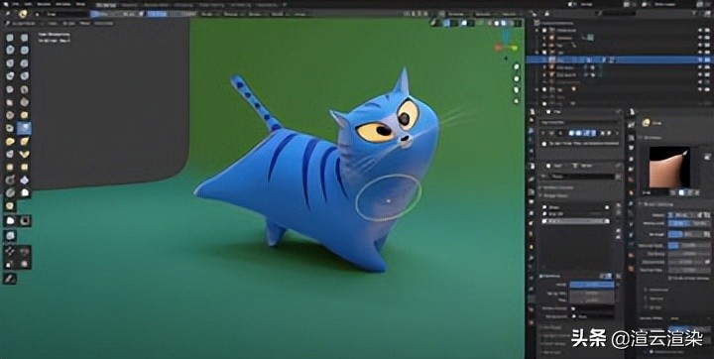Pick the Crease brush
Screen dimensions: 714x359
10,89
